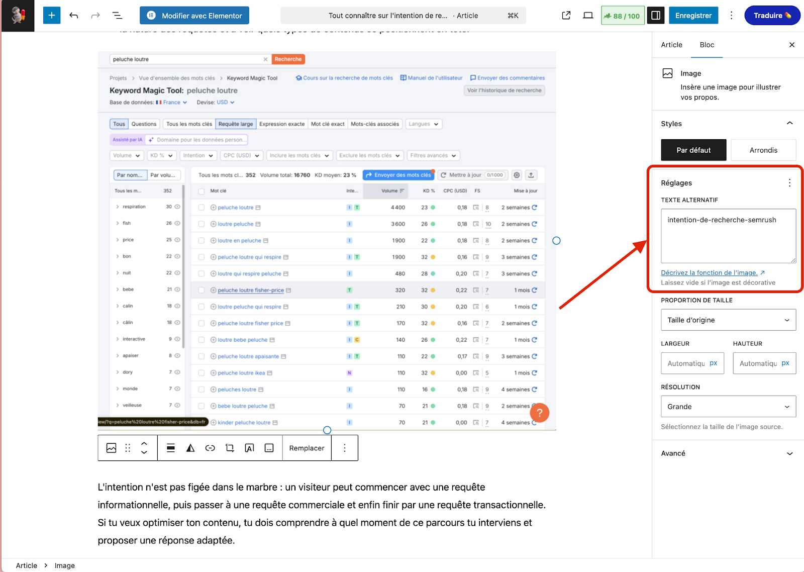Open the Décrivez la fonction de l'image link
Screen dimensions: 804x572
coord(713,272)
